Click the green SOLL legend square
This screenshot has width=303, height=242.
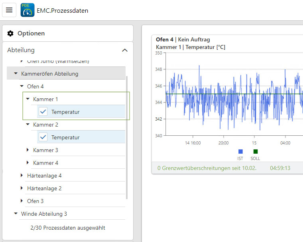pos(255,152)
